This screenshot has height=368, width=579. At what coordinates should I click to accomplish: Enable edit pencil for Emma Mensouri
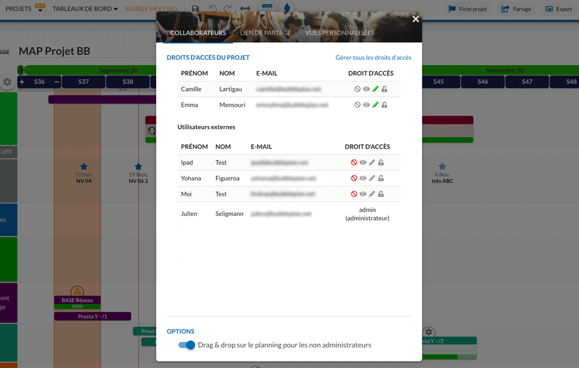click(x=375, y=105)
